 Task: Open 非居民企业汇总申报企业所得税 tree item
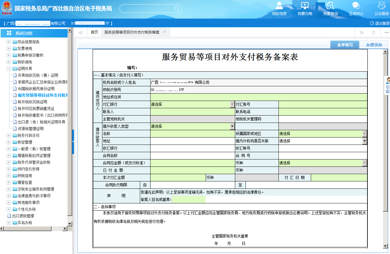click(x=42, y=82)
